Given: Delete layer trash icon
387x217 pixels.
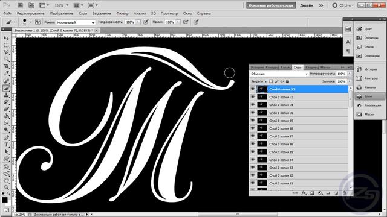Looking at the screenshot, I should coord(345,193).
